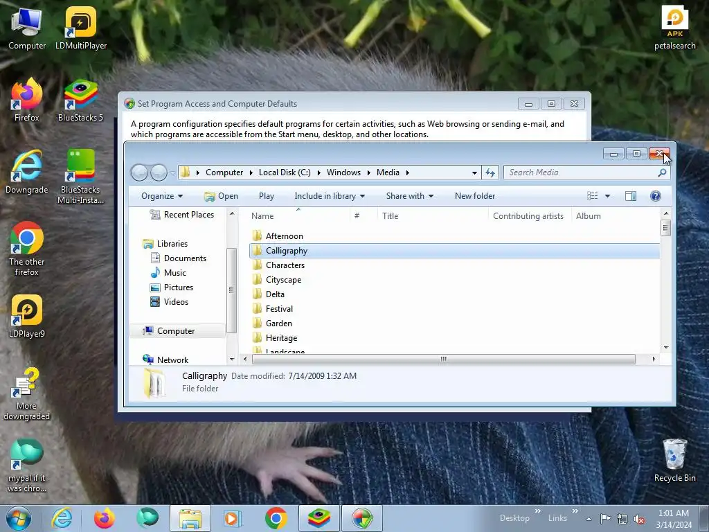Open Windows Media Player from the taskbar
Image resolution: width=709 pixels, height=532 pixels.
pyautogui.click(x=233, y=518)
